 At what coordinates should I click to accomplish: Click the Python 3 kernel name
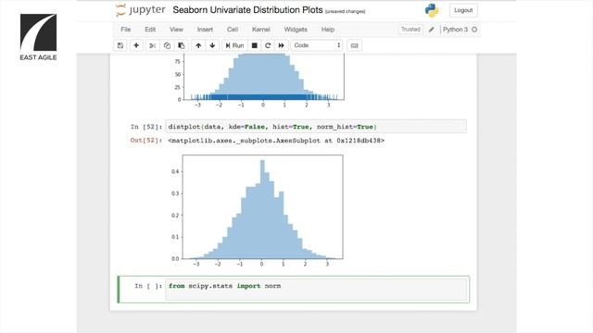point(455,30)
